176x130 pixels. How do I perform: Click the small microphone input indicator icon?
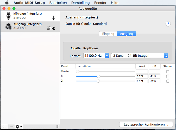click(54, 18)
